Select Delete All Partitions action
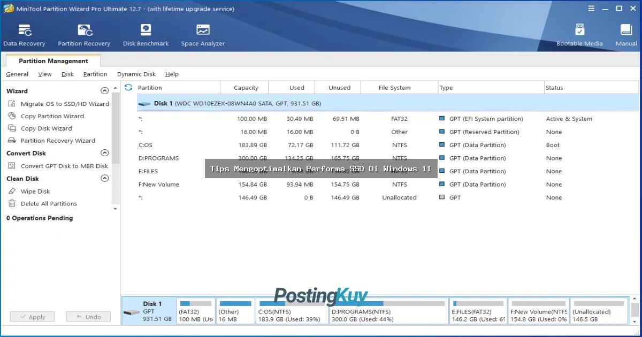Screen dimensions: 642x337 [42, 203]
